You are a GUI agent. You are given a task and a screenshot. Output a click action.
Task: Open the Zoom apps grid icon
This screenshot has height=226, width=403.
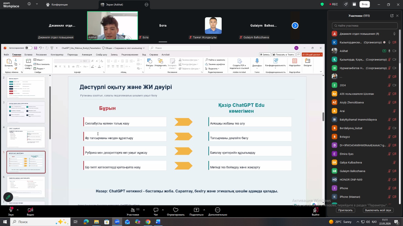pos(354,4)
